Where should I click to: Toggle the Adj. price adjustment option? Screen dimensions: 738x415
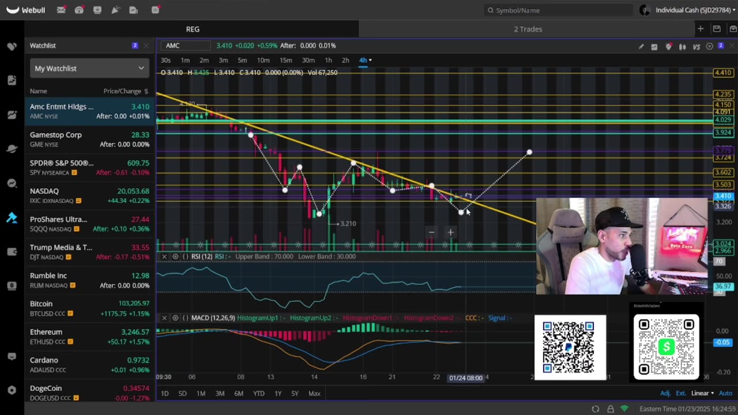tap(665, 393)
